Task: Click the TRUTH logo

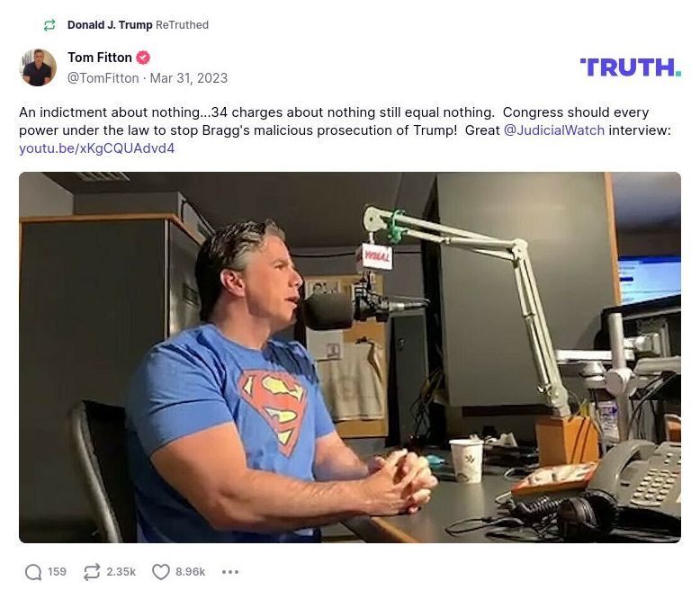Action: click(x=631, y=67)
